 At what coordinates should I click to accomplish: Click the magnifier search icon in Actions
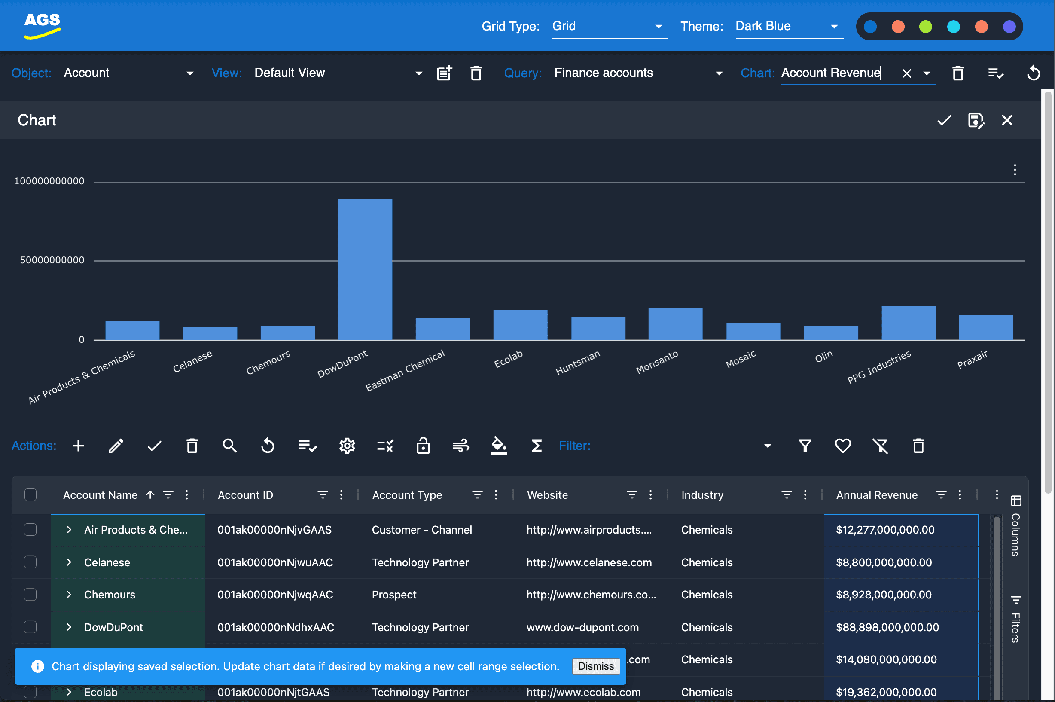[230, 446]
